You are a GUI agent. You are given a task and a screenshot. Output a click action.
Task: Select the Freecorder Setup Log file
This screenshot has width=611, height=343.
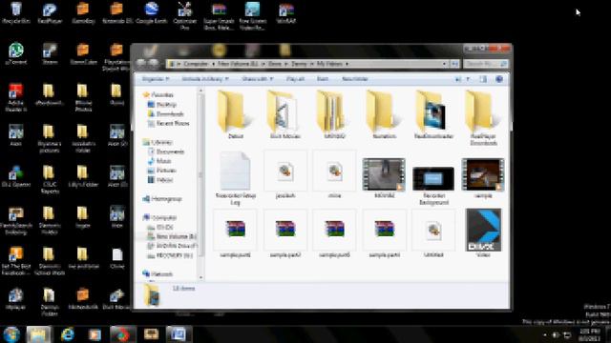(x=236, y=178)
